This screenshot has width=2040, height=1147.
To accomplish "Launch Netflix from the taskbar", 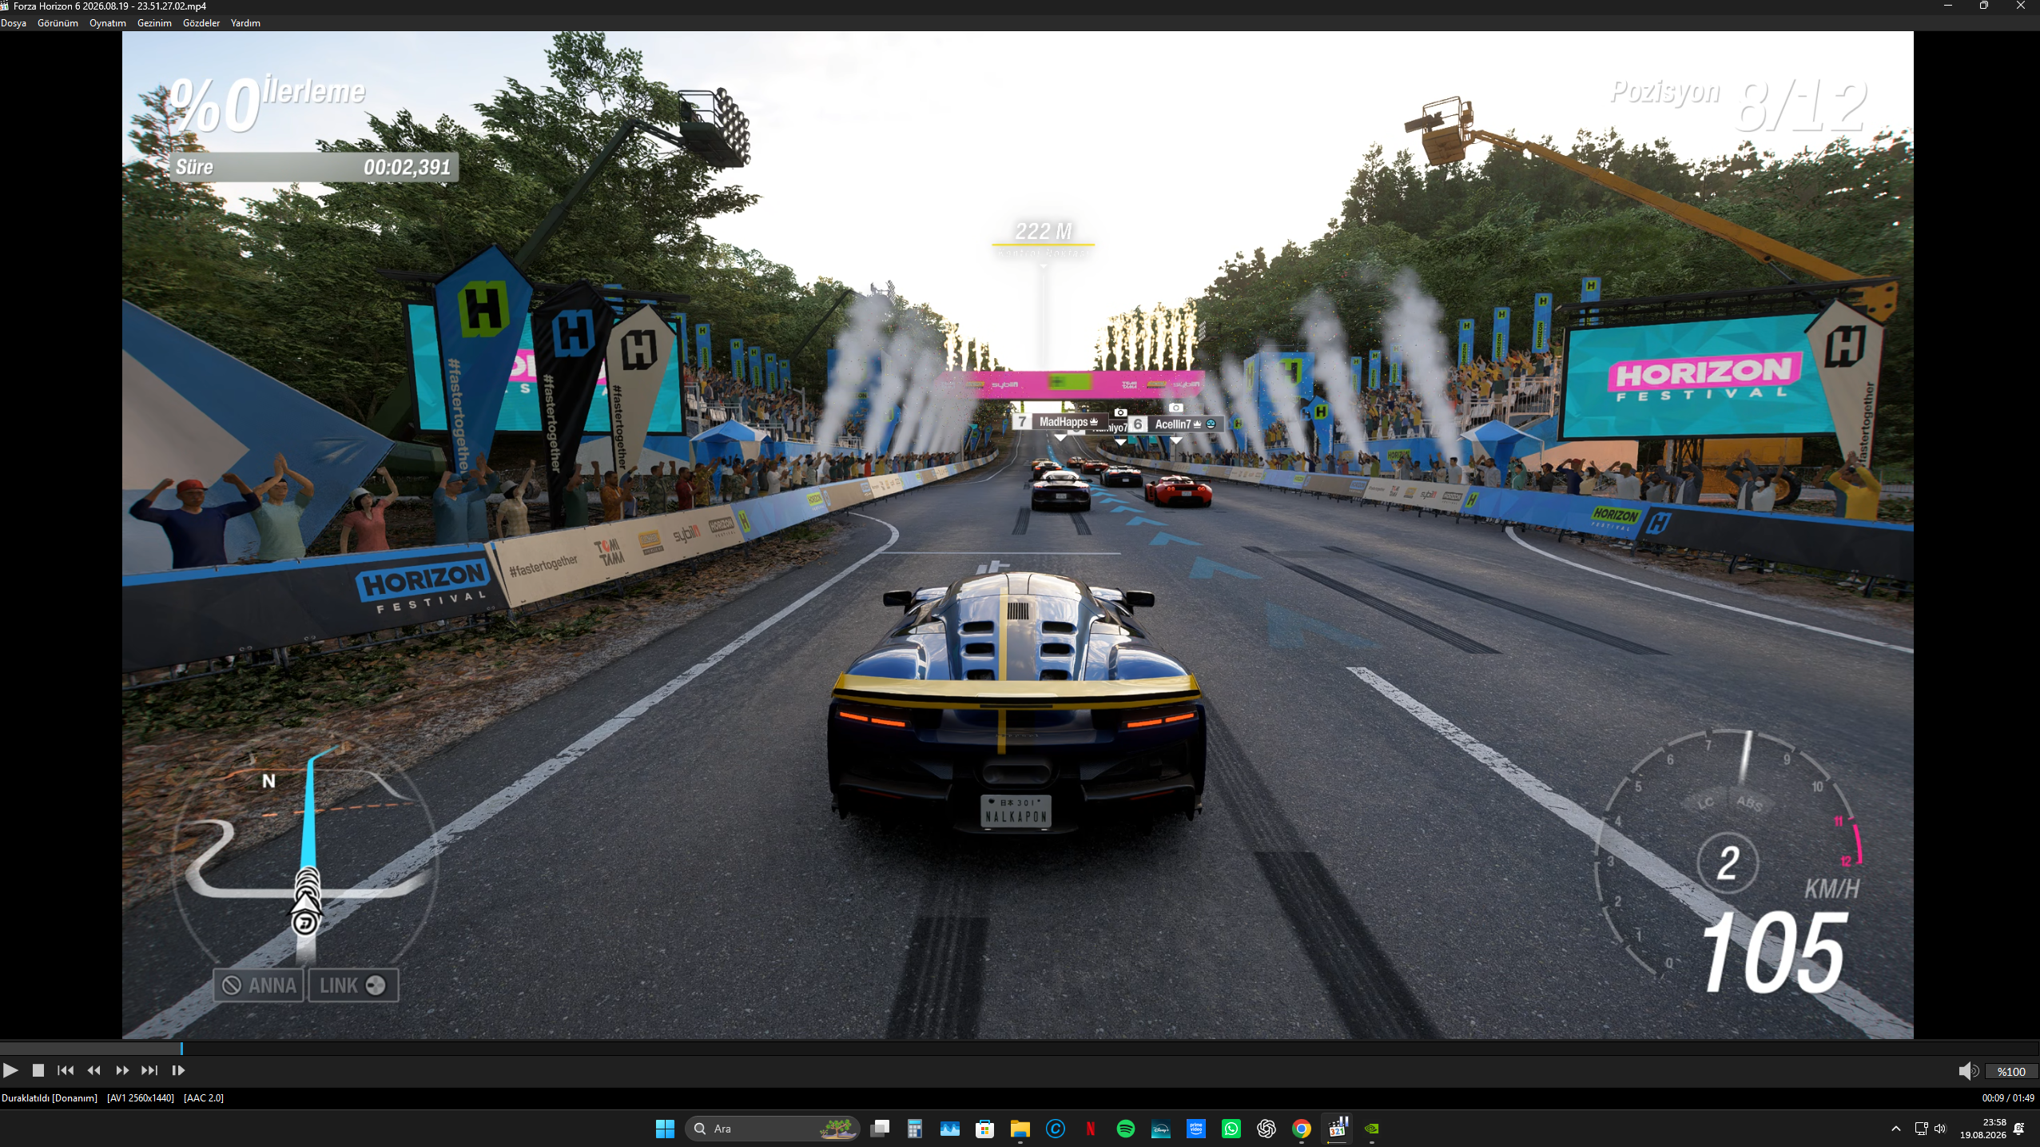I will (1091, 1129).
